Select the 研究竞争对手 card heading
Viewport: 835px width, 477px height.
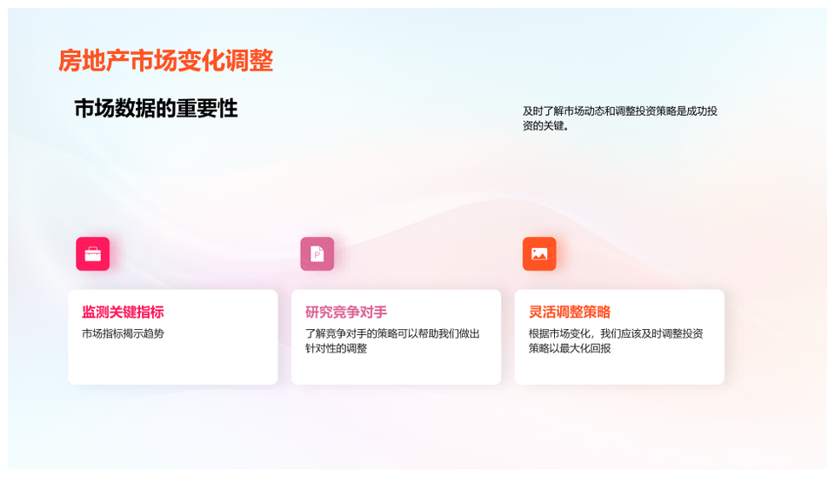[x=346, y=312]
